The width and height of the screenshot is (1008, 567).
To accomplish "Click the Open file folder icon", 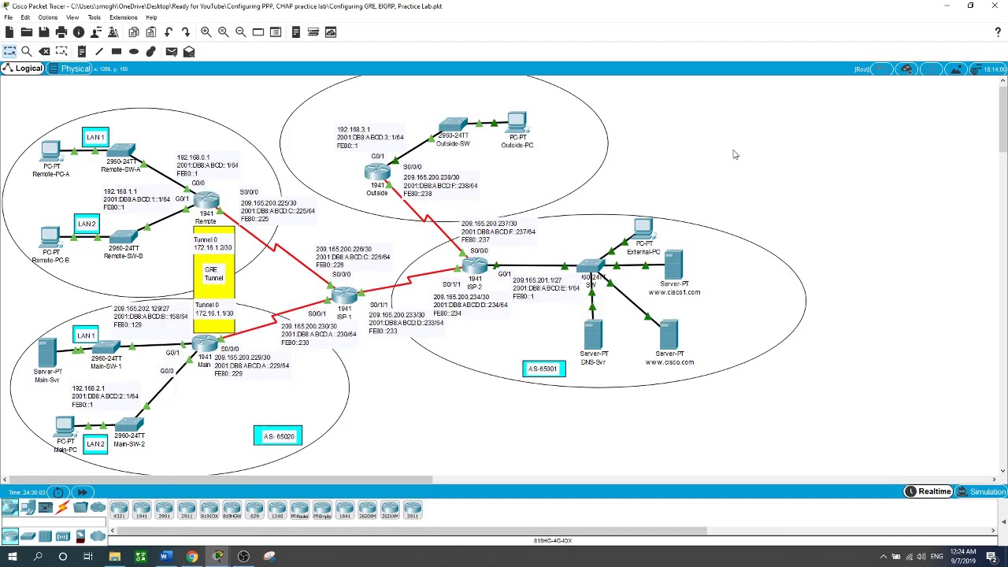I will tap(26, 32).
